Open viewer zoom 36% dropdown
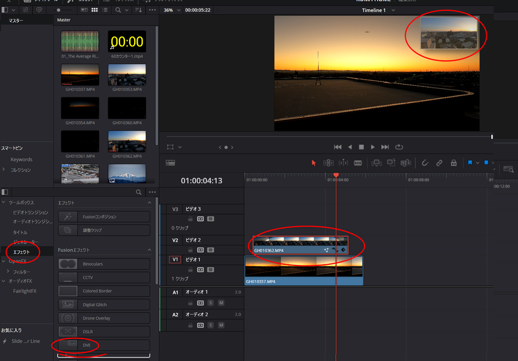This screenshot has width=518, height=361. pos(179,10)
